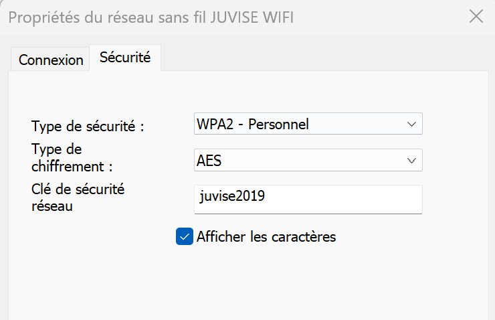Click the Type de sécurité label

(88, 125)
